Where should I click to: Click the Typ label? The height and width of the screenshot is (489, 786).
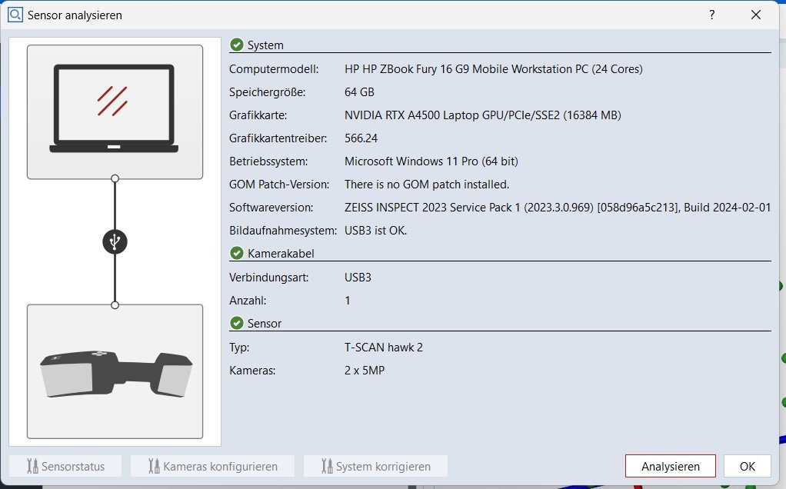click(x=239, y=348)
